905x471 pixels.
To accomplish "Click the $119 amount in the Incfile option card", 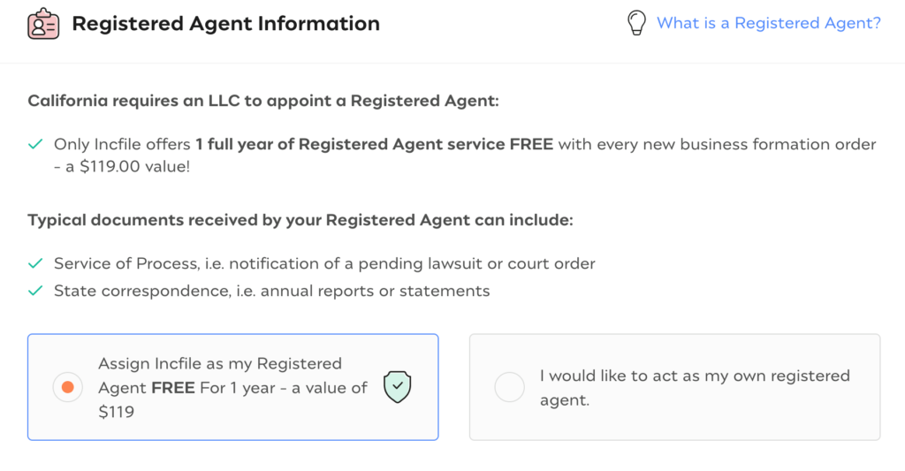I will [116, 412].
